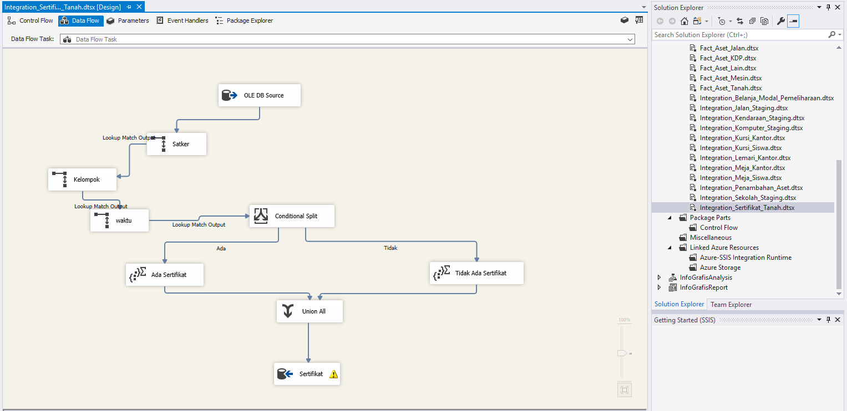Click search magnifier in Solution Explorer
Image resolution: width=847 pixels, height=411 pixels.
[x=831, y=34]
